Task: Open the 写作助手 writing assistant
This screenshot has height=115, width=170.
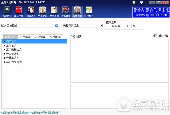Action: [x=89, y=12]
